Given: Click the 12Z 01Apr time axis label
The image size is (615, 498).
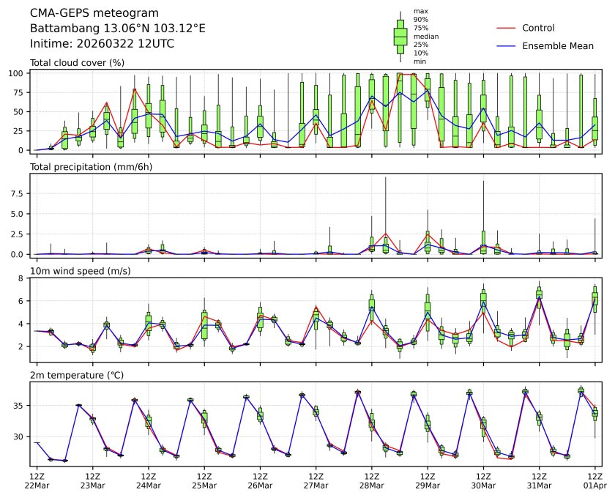Looking at the screenshot, I should 594,480.
